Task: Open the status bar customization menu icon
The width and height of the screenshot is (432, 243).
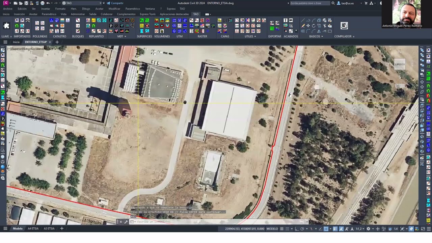Action: pyautogui.click(x=428, y=229)
